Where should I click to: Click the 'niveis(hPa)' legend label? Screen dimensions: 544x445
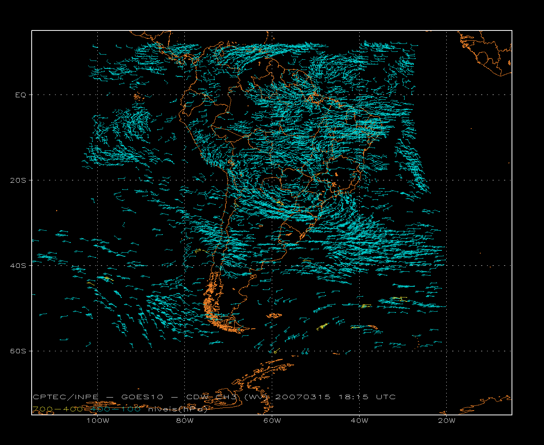pyautogui.click(x=178, y=409)
